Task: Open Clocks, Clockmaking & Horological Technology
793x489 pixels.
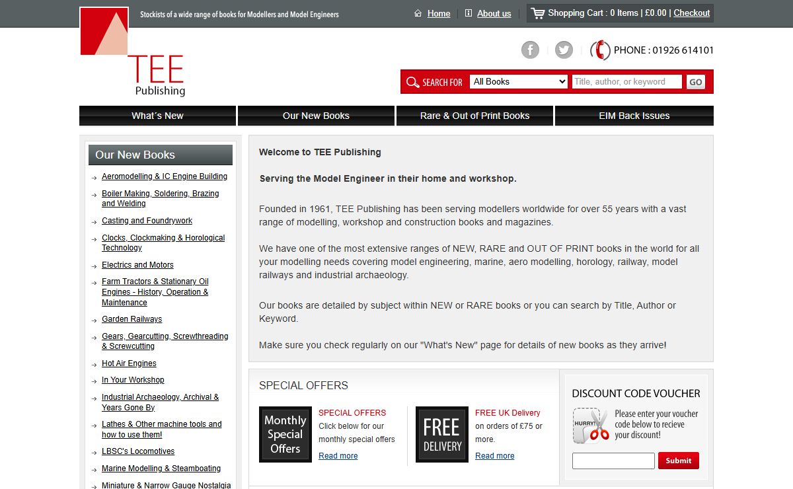Action: click(163, 243)
